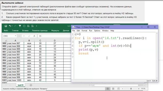The width and height of the screenshot is (163, 91).
Task: Click the horizontal scrollbar right arrow in Excel
Action: (144, 85)
